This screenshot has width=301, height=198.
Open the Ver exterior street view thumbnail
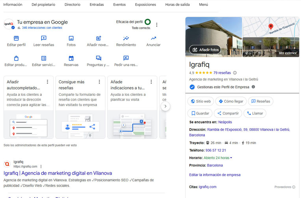[x=271, y=47]
